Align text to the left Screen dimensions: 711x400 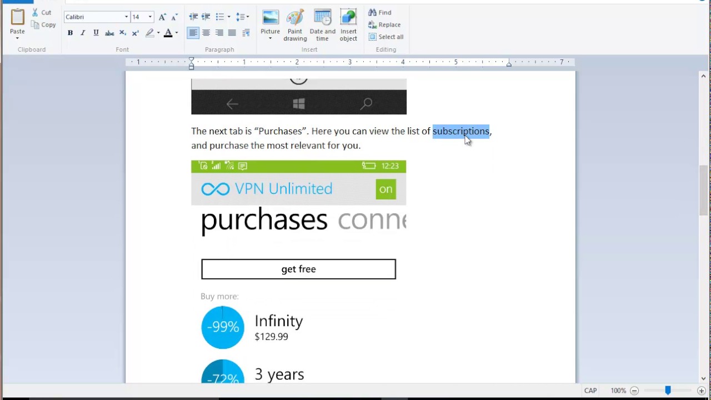pyautogui.click(x=193, y=33)
